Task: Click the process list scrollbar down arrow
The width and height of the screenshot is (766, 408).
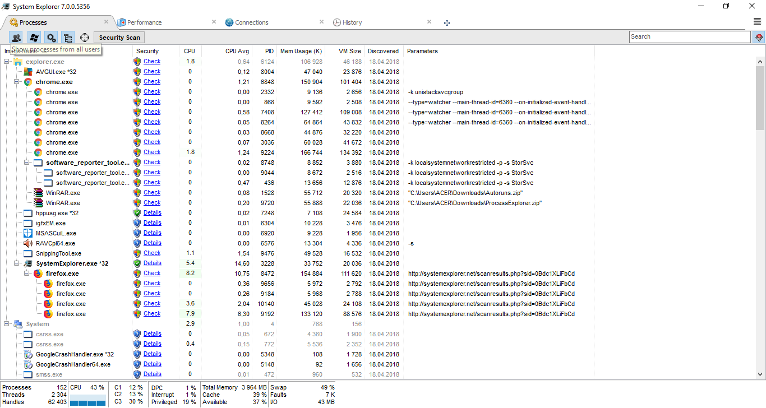Action: point(760,374)
